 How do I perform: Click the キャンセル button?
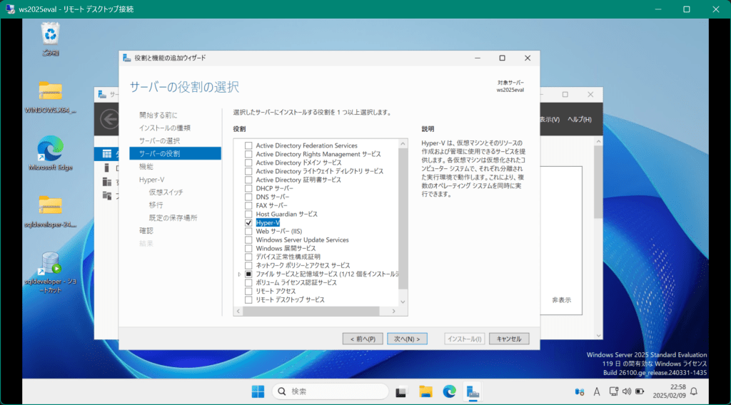point(508,339)
